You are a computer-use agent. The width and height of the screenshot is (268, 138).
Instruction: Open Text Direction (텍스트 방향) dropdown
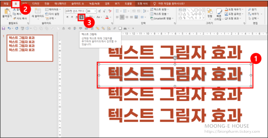160,9
